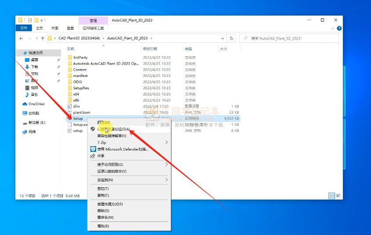Open the 应用程序工具 ribbon tab

click(93, 28)
